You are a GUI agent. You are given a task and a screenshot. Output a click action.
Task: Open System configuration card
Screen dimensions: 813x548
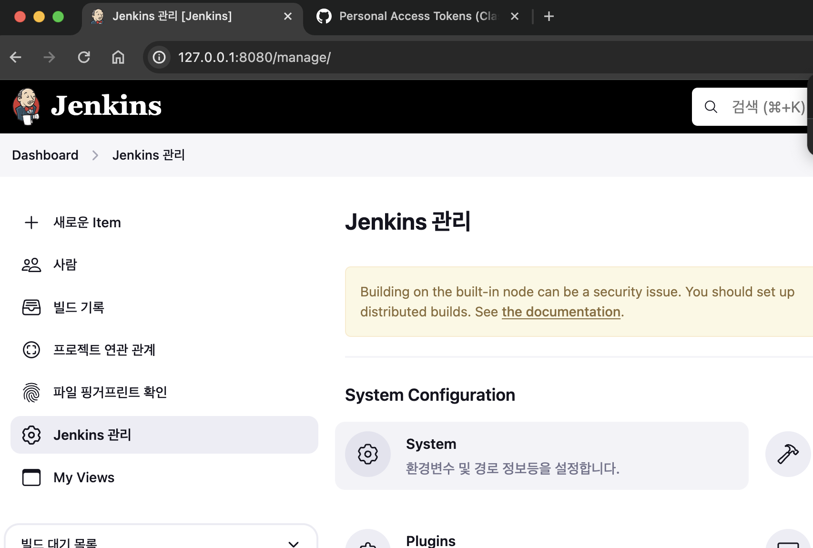[x=542, y=456]
